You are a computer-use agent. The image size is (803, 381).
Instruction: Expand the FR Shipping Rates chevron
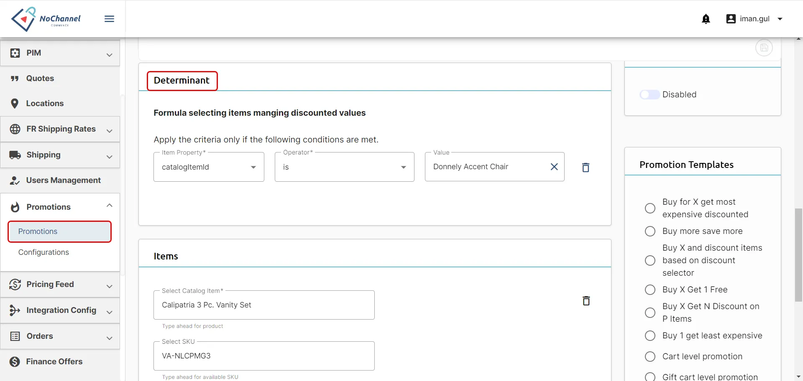pos(109,131)
